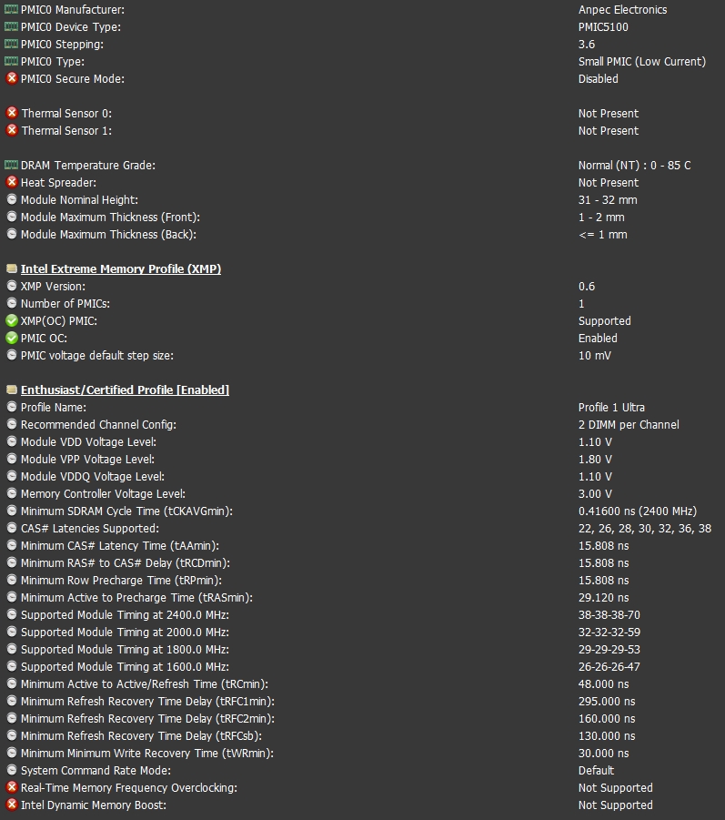
Task: Click the DRAM Temperature Grade chip icon
Action: coord(11,165)
